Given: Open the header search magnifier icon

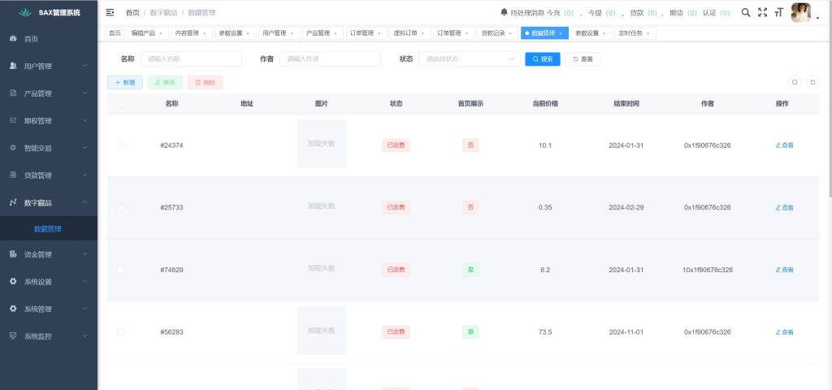Looking at the screenshot, I should pos(746,12).
